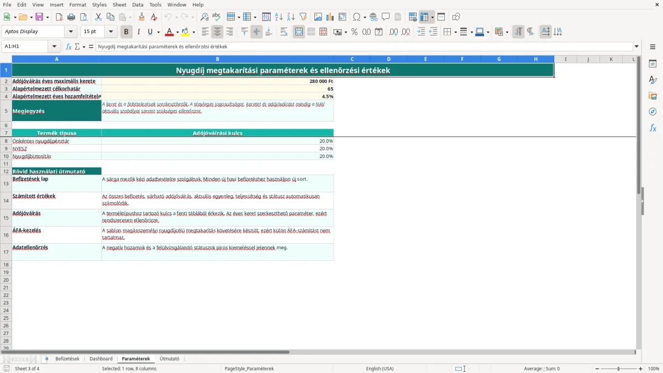Click the Insert Comment icon

click(x=386, y=17)
